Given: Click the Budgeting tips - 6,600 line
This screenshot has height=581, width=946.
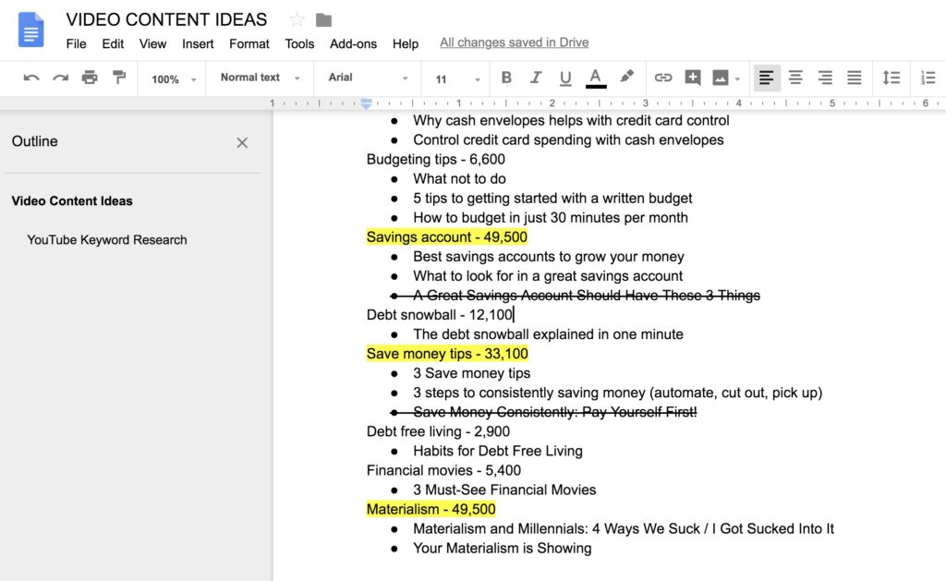Looking at the screenshot, I should click(436, 159).
